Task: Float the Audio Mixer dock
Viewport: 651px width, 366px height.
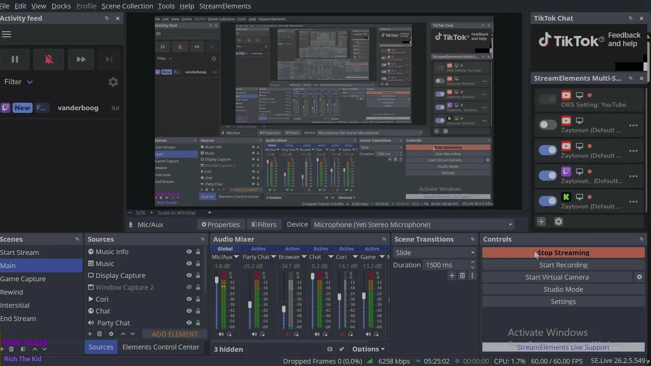Action: [384, 239]
